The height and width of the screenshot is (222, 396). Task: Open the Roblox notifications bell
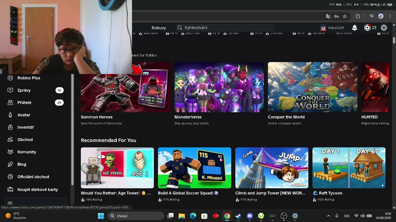coord(355,28)
